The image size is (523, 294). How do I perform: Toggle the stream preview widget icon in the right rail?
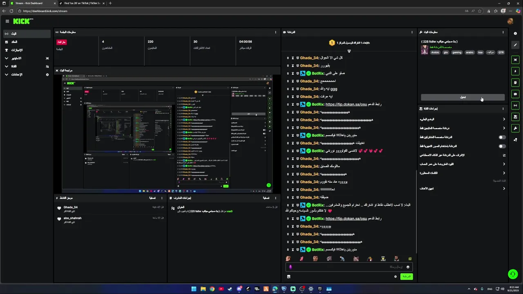click(515, 60)
